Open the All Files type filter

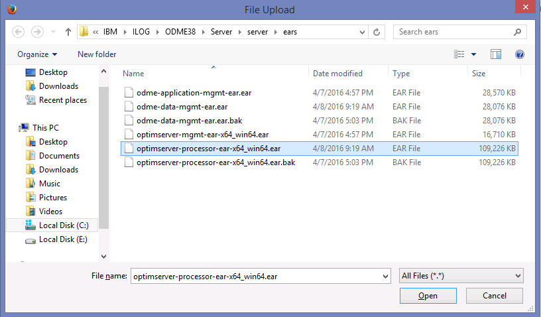click(461, 276)
